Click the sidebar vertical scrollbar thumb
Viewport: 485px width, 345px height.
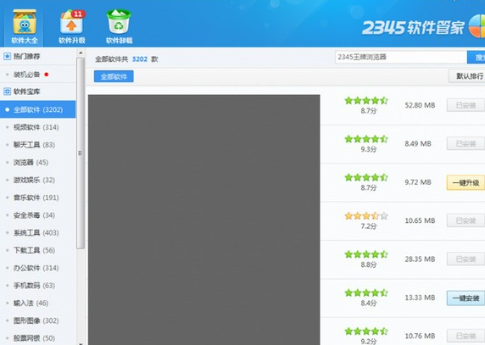click(81, 153)
